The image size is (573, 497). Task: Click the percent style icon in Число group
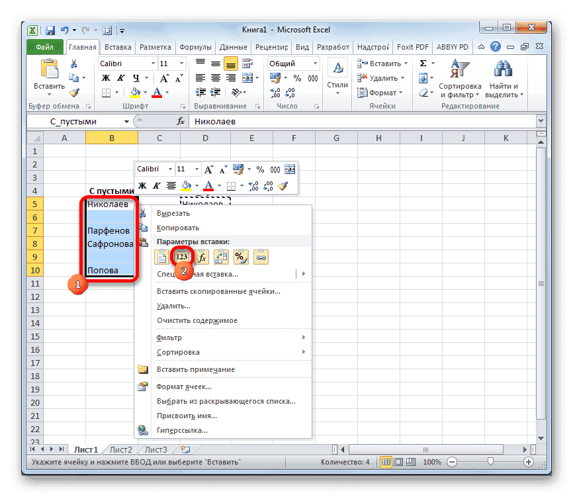pos(297,77)
